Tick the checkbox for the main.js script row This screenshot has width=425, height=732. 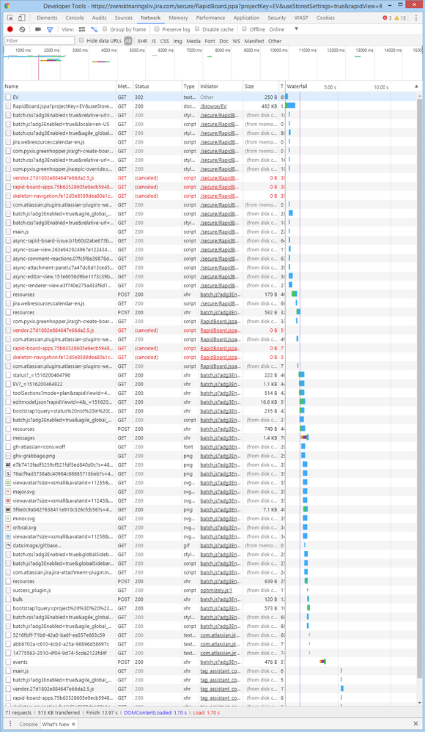(x=8, y=232)
